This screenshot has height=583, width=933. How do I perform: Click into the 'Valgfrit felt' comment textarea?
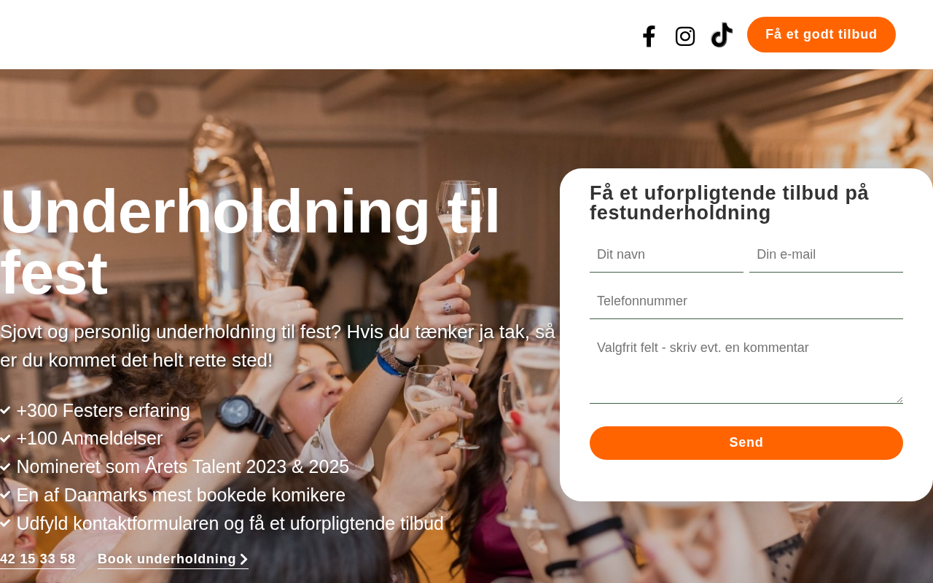pos(746,367)
